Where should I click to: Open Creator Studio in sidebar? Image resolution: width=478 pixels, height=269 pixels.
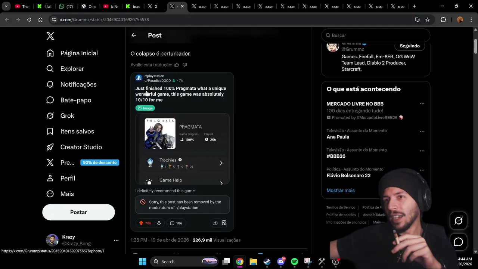(74, 147)
